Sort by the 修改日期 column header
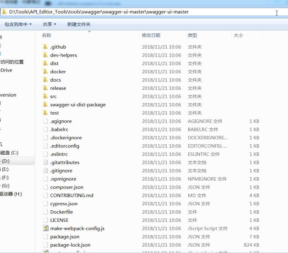Screen dimensions: 288x253 [x=151, y=35]
